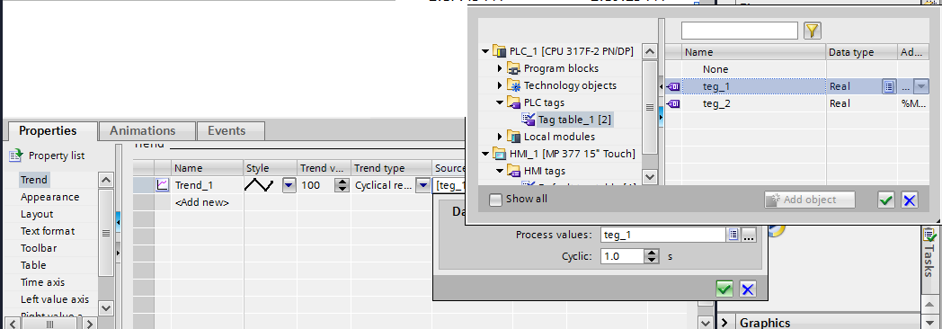The image size is (942, 329).
Task: Click the trend values spinner for 100
Action: click(342, 185)
